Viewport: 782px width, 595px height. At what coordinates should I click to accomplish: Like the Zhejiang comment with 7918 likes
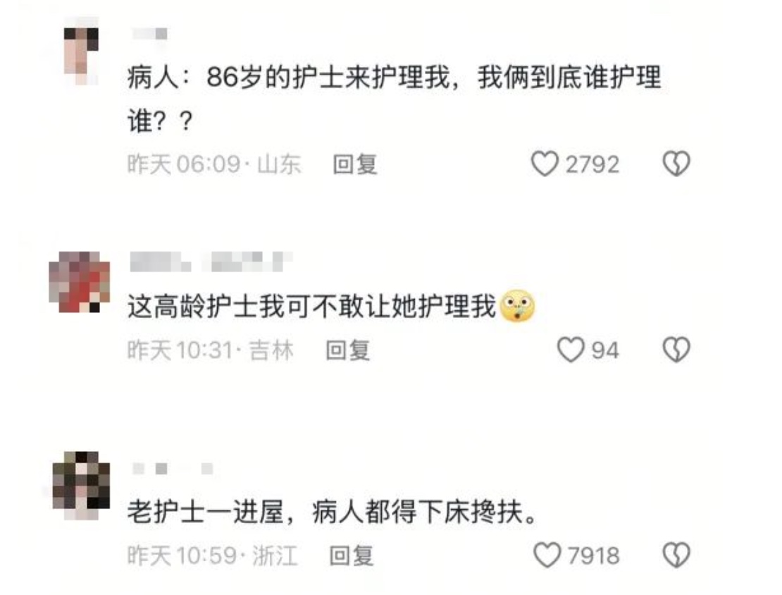point(547,555)
